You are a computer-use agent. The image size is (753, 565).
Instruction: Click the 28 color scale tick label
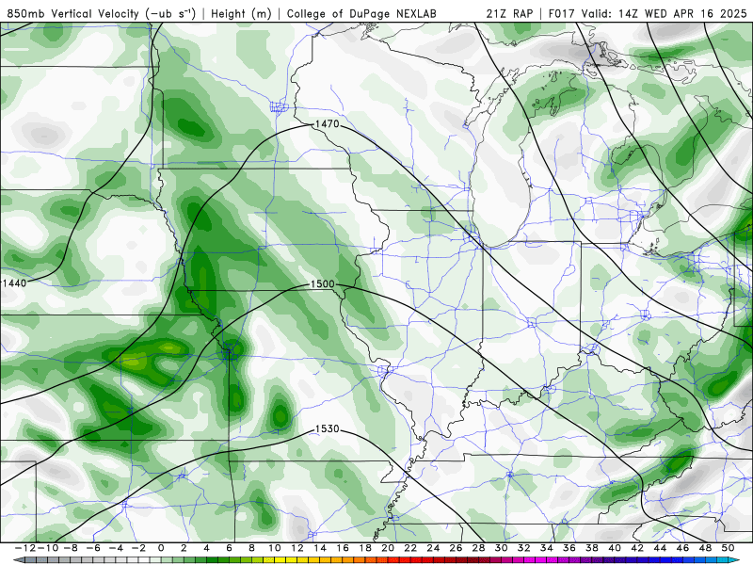point(478,548)
